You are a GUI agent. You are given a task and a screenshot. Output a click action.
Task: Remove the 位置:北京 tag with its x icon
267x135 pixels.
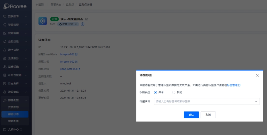pos(76,24)
